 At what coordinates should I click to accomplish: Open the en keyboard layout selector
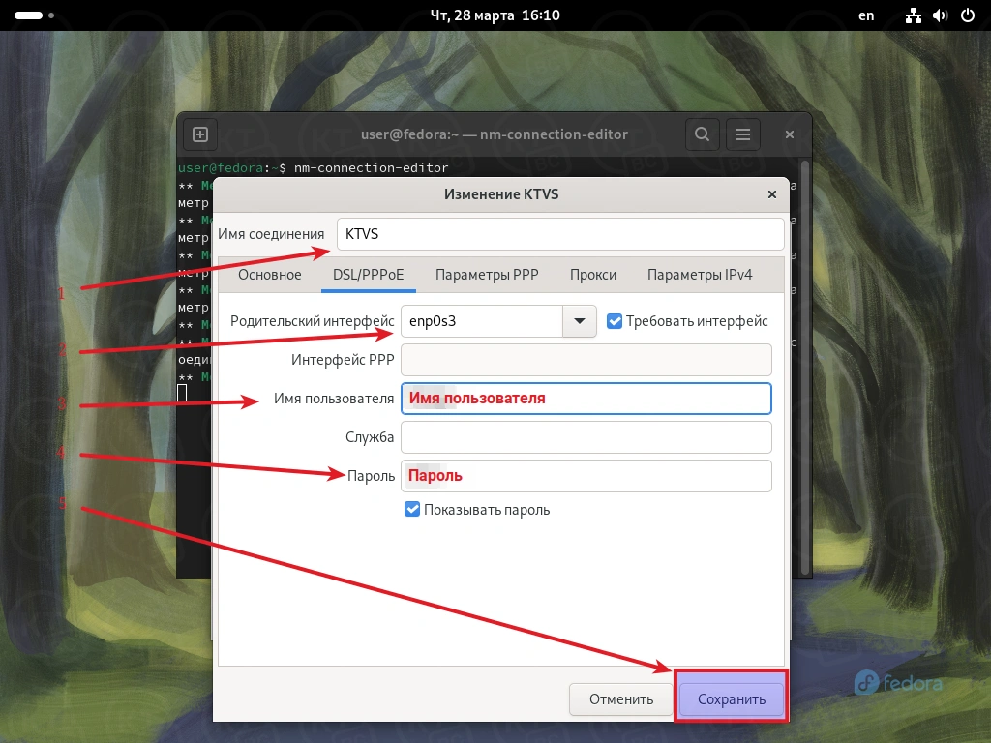coord(866,15)
